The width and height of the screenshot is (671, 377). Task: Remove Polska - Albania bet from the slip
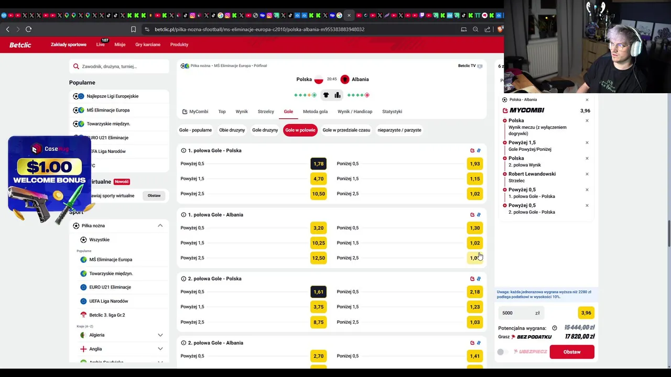[x=587, y=99]
